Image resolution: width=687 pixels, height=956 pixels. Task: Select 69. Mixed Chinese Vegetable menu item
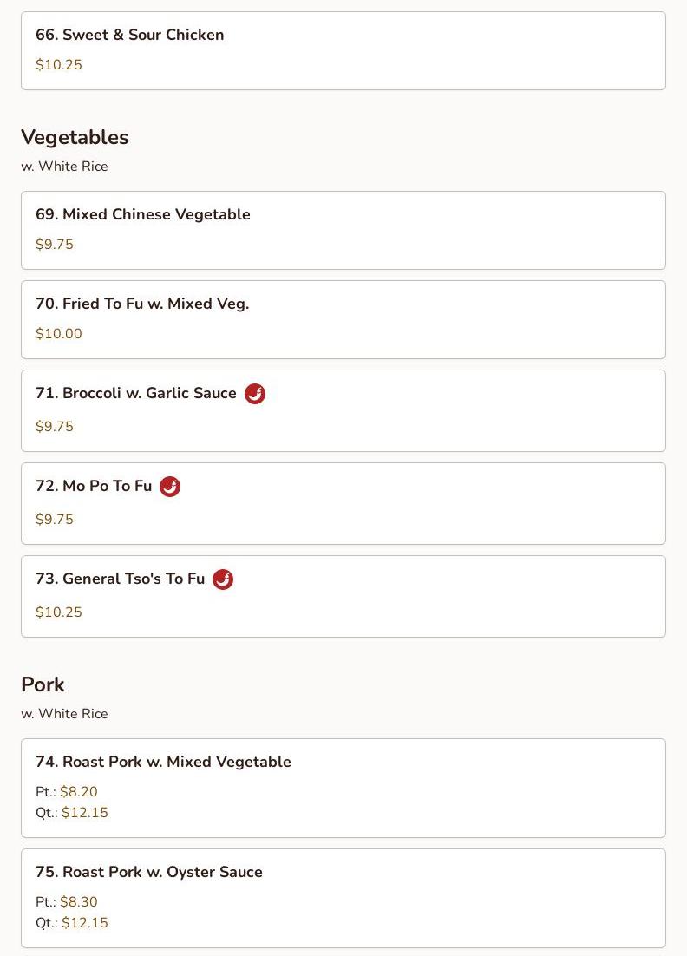[x=343, y=231]
